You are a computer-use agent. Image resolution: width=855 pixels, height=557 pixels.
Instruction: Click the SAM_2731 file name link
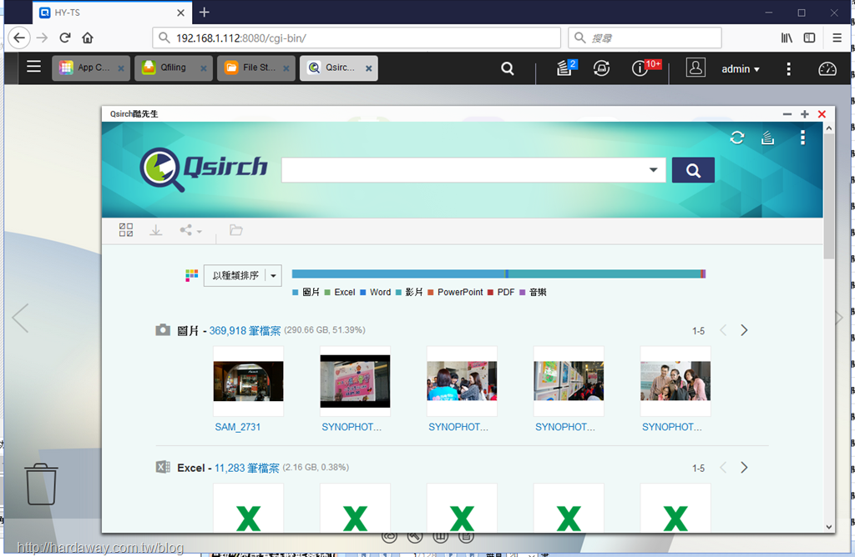click(x=238, y=427)
